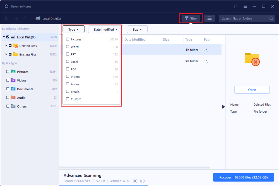Stop the advanced scan
The height and width of the screenshot is (186, 279).
point(135,181)
